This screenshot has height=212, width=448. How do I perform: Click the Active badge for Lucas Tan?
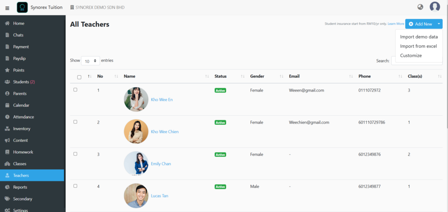point(220,187)
